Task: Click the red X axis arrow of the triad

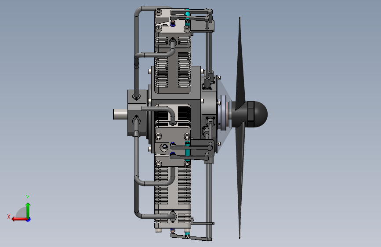Action: pos(19,219)
